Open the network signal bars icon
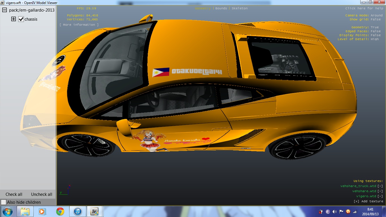Image resolution: width=386 pixels, height=217 pixels. tap(355, 212)
